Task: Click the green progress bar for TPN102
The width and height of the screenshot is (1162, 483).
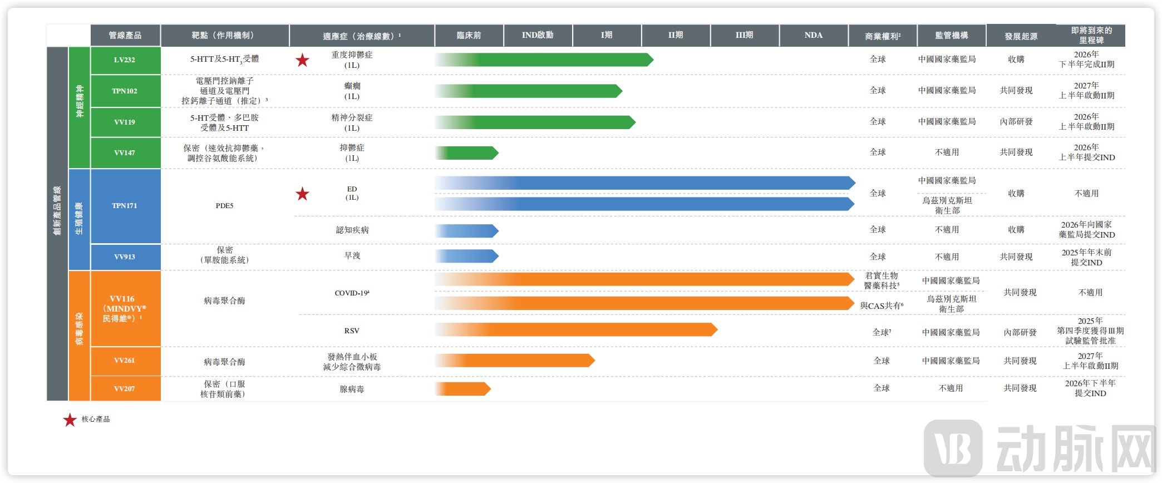Action: [x=529, y=91]
